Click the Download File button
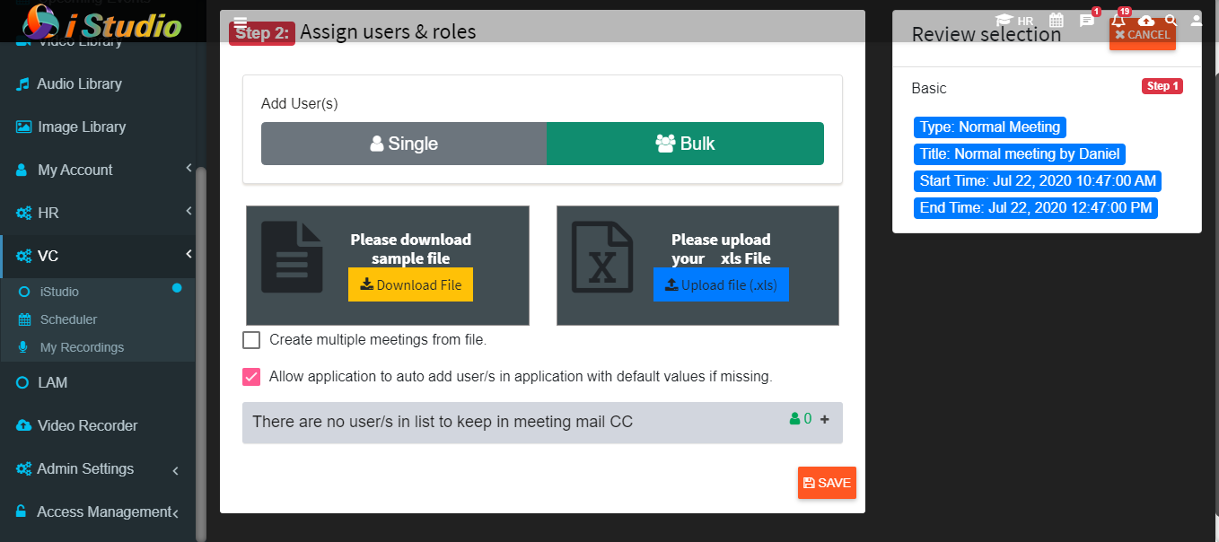Image resolution: width=1219 pixels, height=542 pixels. (411, 284)
